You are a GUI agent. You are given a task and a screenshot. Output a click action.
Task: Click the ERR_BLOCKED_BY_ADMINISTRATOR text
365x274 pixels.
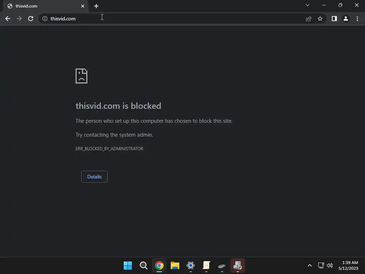109,149
